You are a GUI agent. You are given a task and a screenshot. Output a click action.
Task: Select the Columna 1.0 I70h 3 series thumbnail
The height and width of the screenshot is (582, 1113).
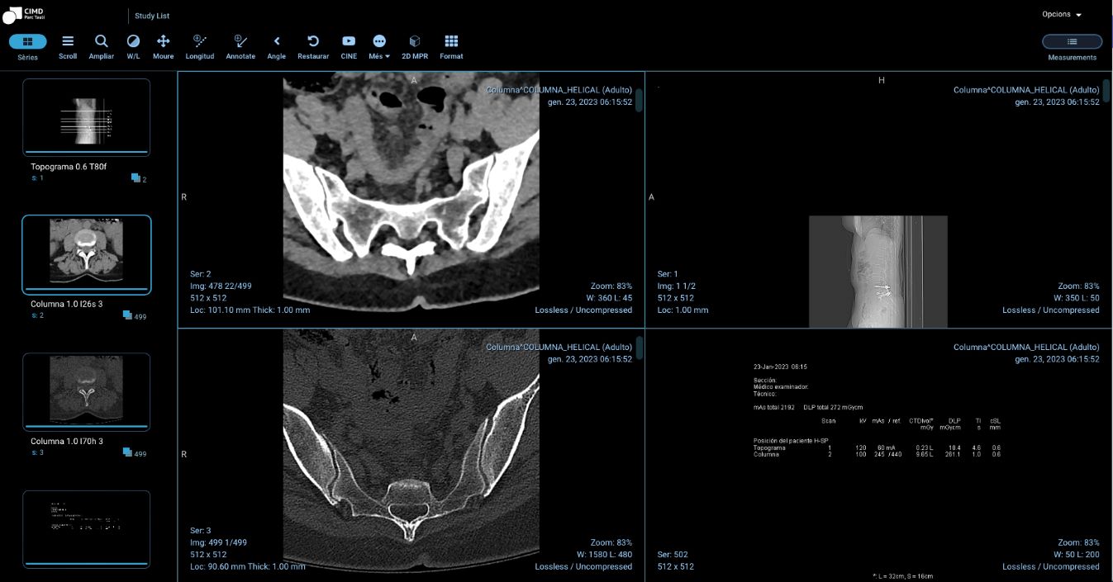pos(87,391)
